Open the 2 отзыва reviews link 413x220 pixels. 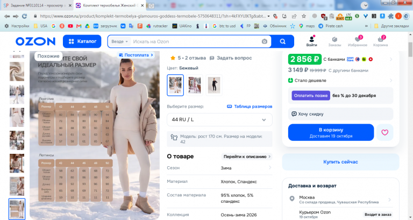(192, 58)
